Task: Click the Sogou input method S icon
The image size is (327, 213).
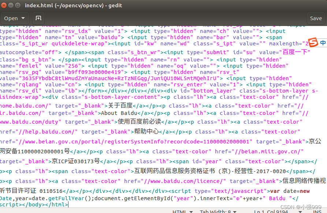Action: 313,42
